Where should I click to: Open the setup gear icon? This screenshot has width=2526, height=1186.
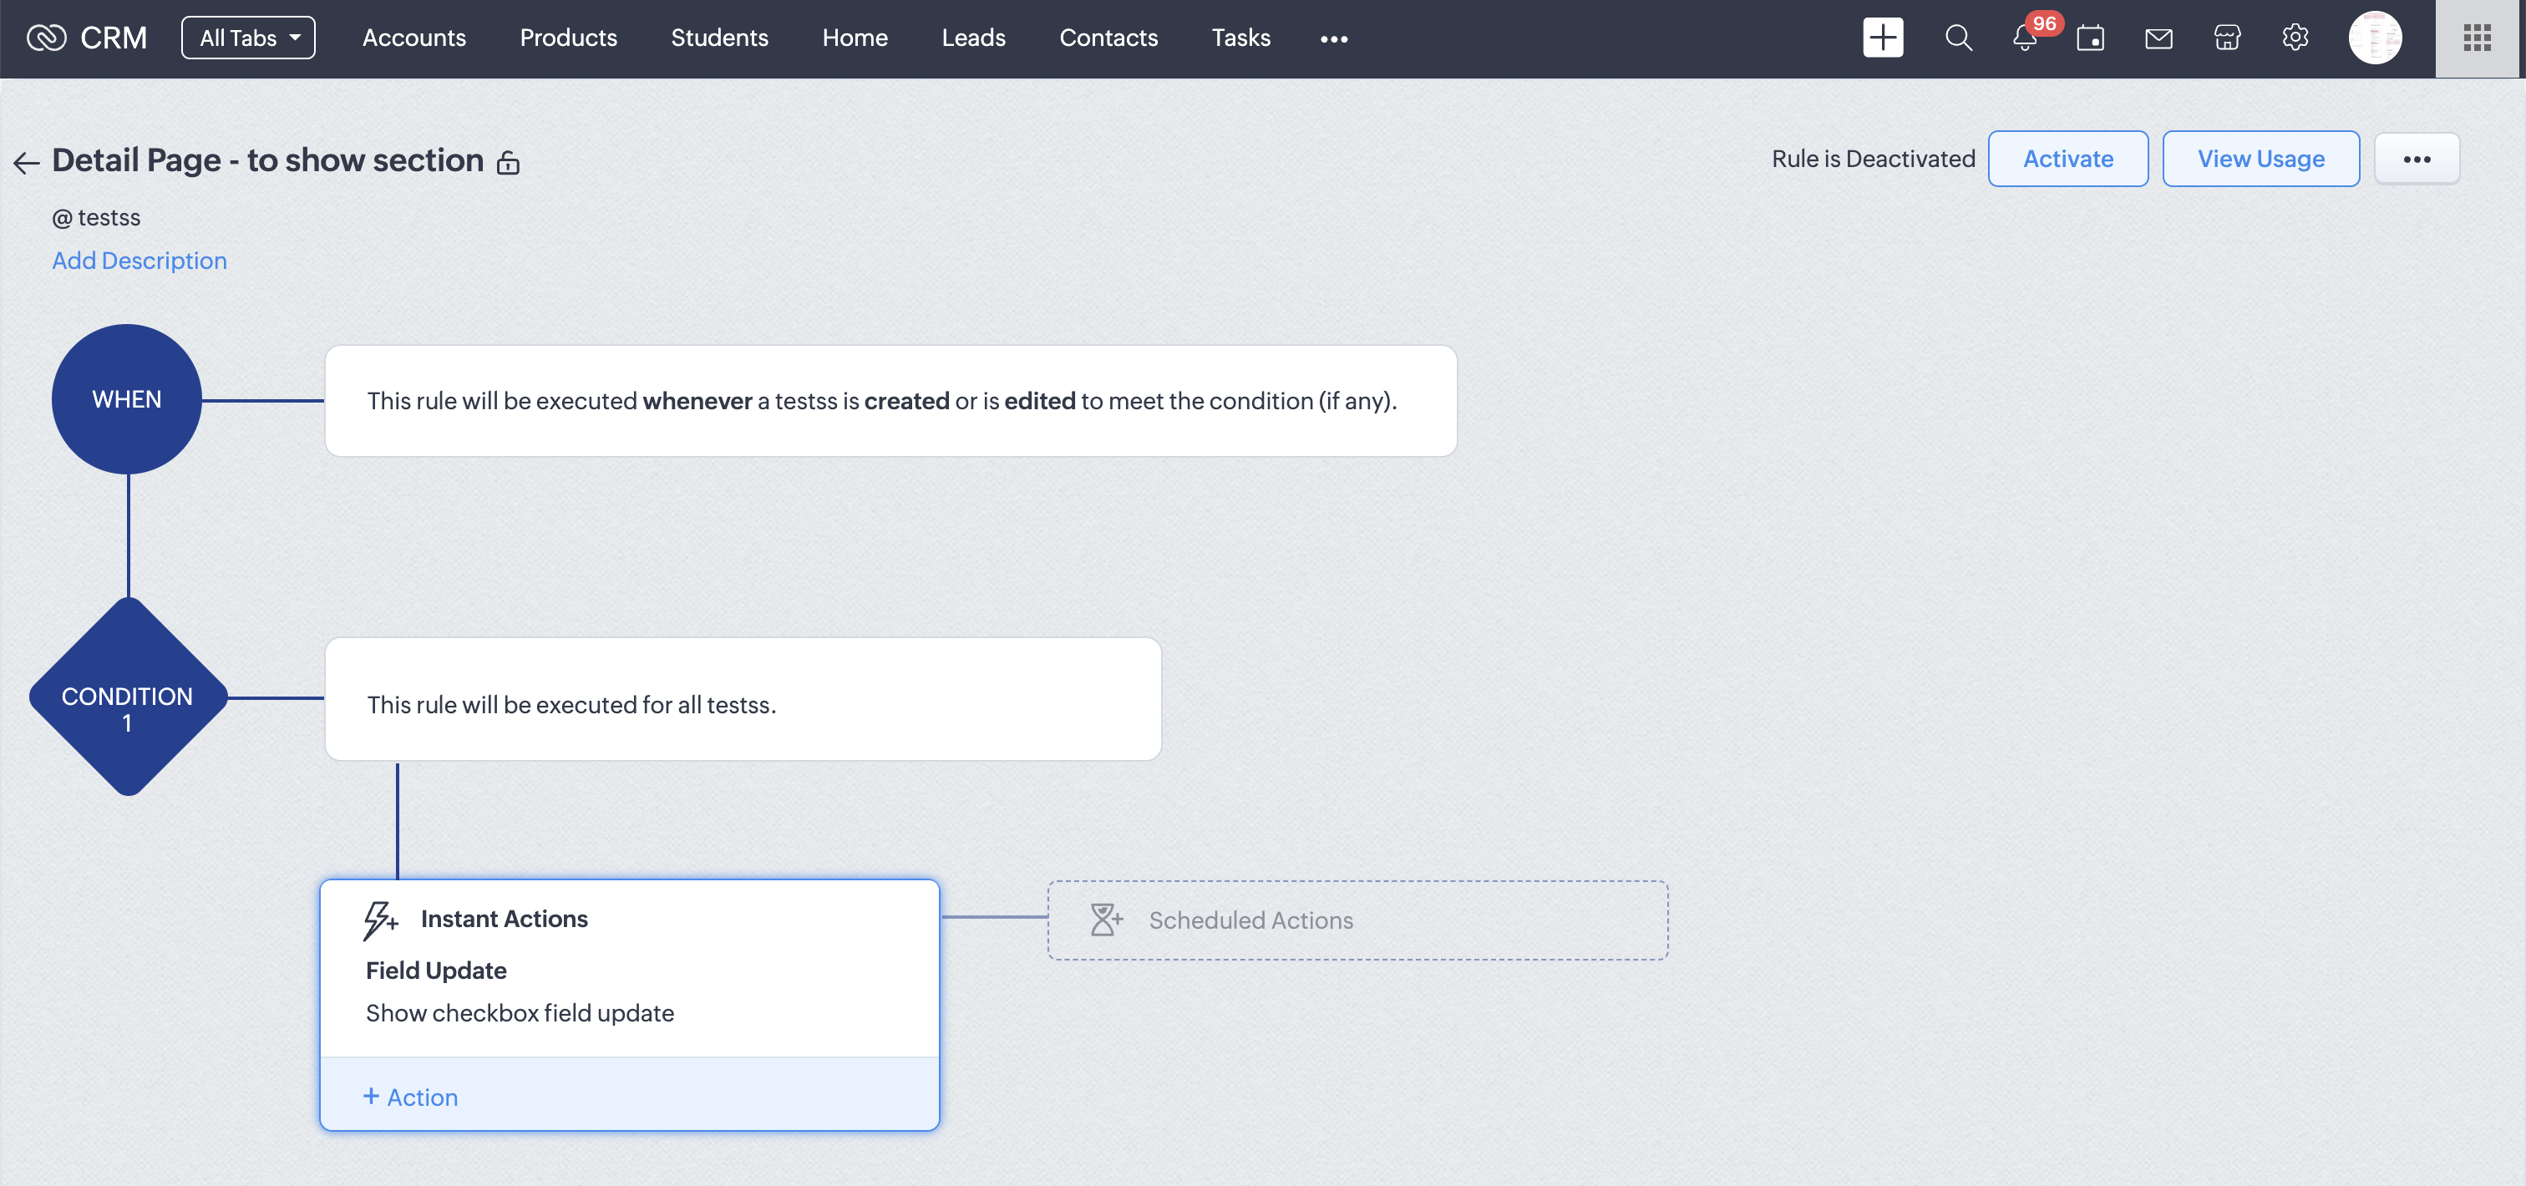2295,38
